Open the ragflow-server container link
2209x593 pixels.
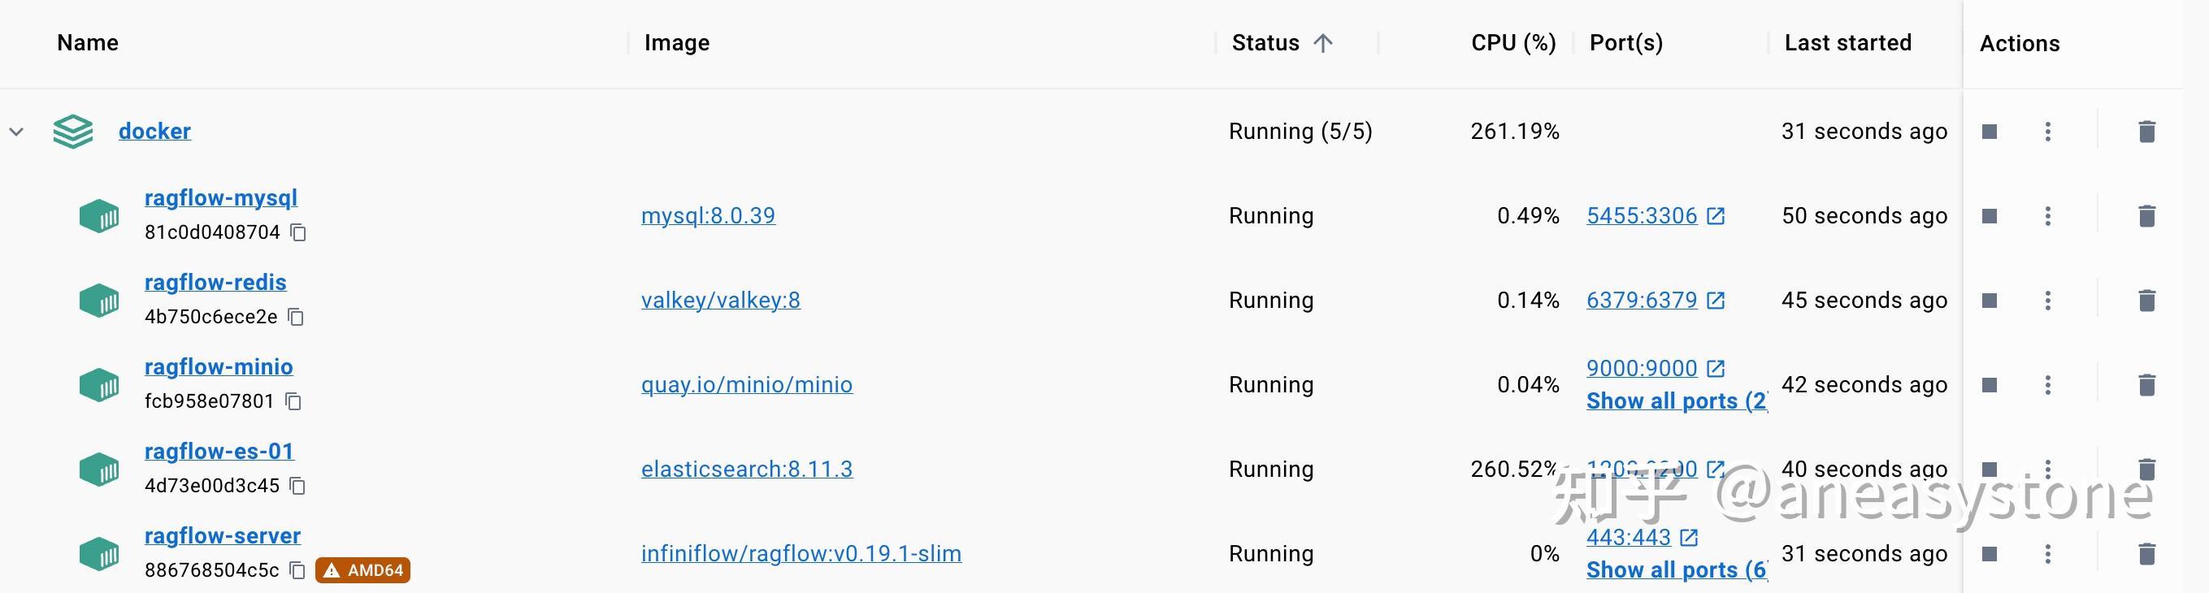(x=222, y=535)
